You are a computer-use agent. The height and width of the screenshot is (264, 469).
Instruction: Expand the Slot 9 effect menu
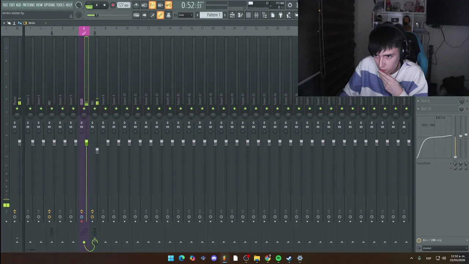(x=418, y=101)
